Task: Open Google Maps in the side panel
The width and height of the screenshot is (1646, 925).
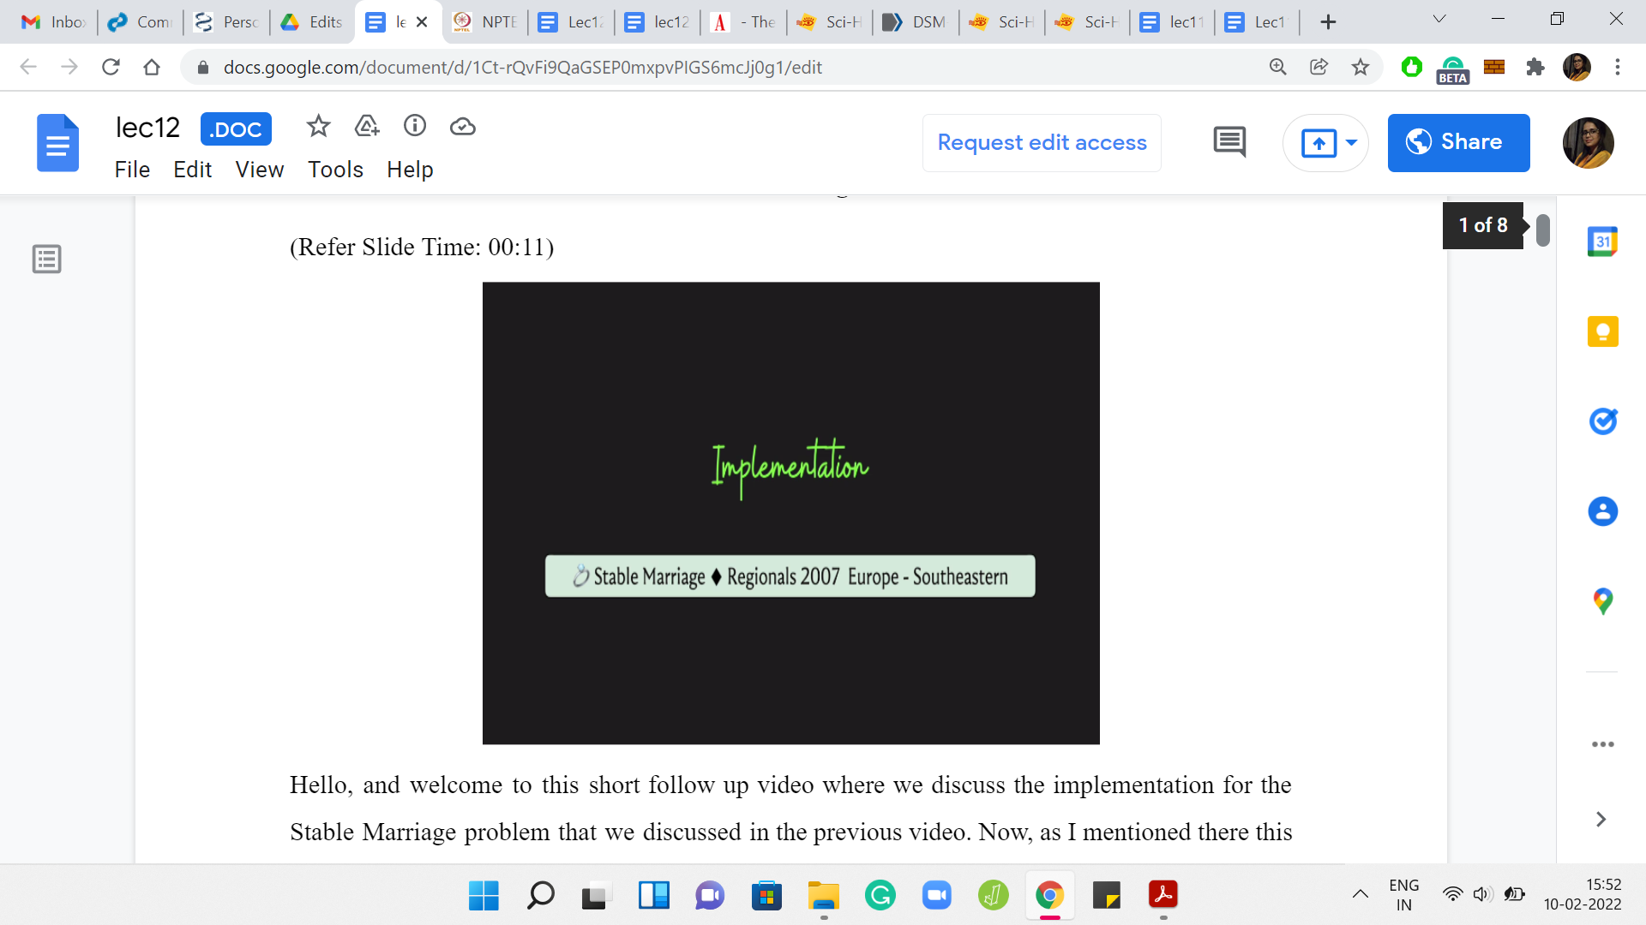Action: tap(1602, 601)
